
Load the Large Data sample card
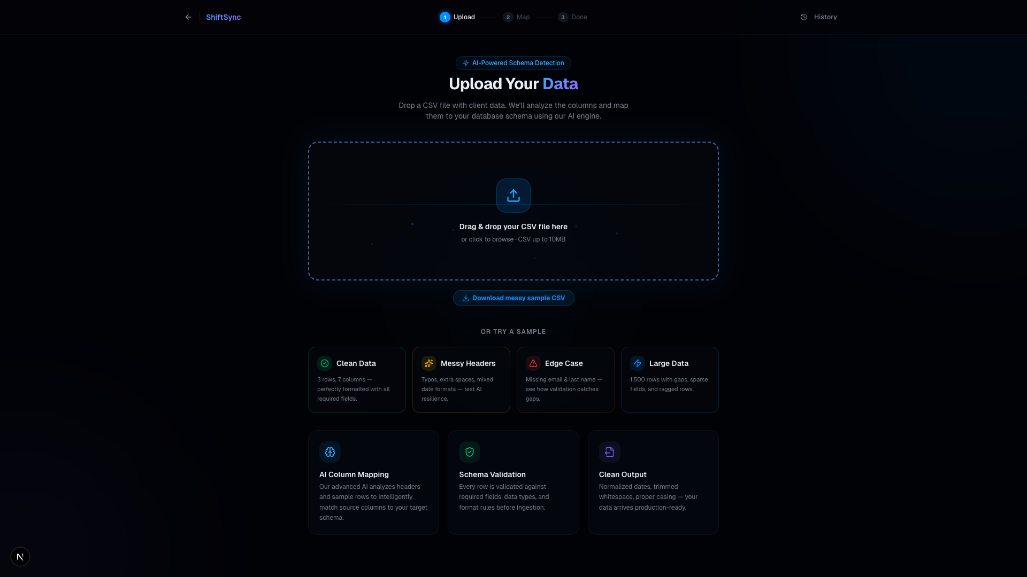[x=669, y=380]
